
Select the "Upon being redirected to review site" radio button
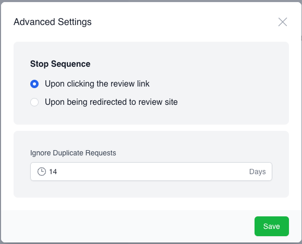coord(34,102)
